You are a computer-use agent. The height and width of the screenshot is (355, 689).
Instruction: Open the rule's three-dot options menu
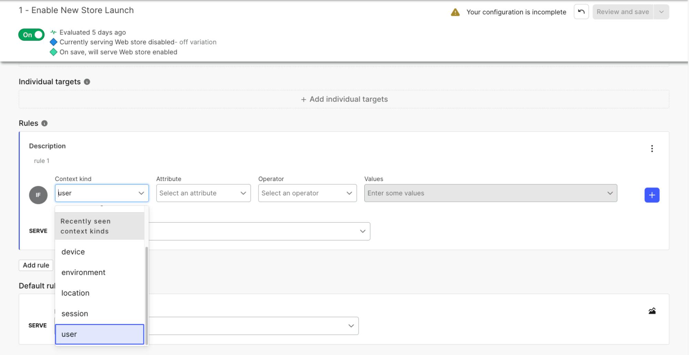click(x=651, y=149)
